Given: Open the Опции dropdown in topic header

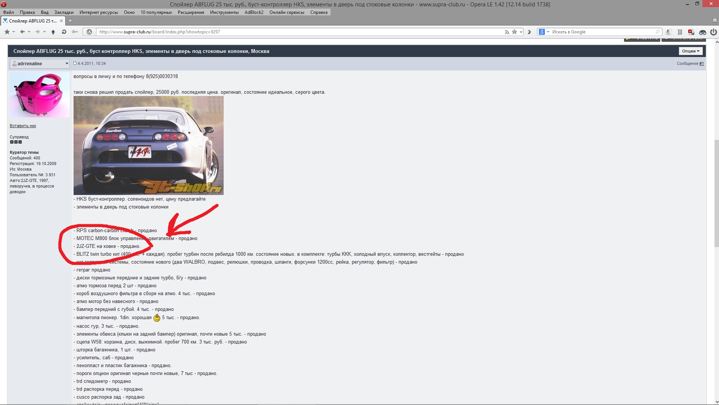Looking at the screenshot, I should point(690,51).
